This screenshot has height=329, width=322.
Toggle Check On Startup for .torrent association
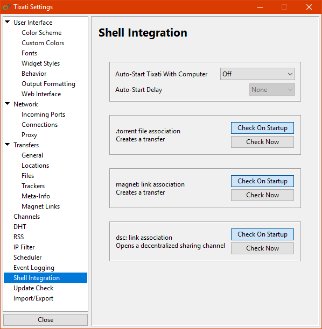coord(262,128)
